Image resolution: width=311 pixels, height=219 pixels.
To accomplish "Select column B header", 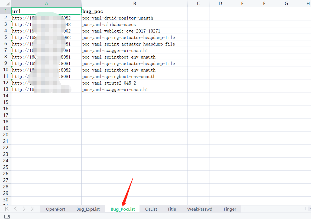I will pyautogui.click(x=134, y=4).
